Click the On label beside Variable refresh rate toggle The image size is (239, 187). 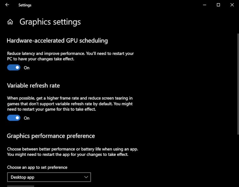pyautogui.click(x=27, y=118)
